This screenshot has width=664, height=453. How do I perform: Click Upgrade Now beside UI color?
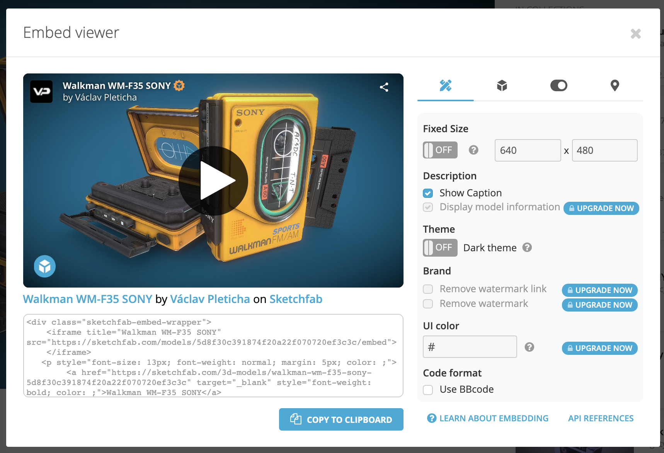599,348
